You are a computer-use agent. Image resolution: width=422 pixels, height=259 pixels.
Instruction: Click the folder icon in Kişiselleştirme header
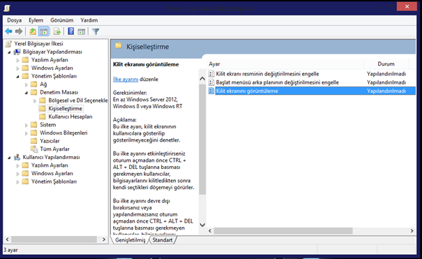(x=119, y=46)
